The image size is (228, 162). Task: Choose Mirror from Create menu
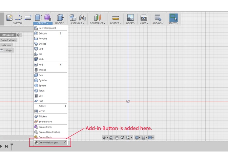pyautogui.click(x=51, y=111)
